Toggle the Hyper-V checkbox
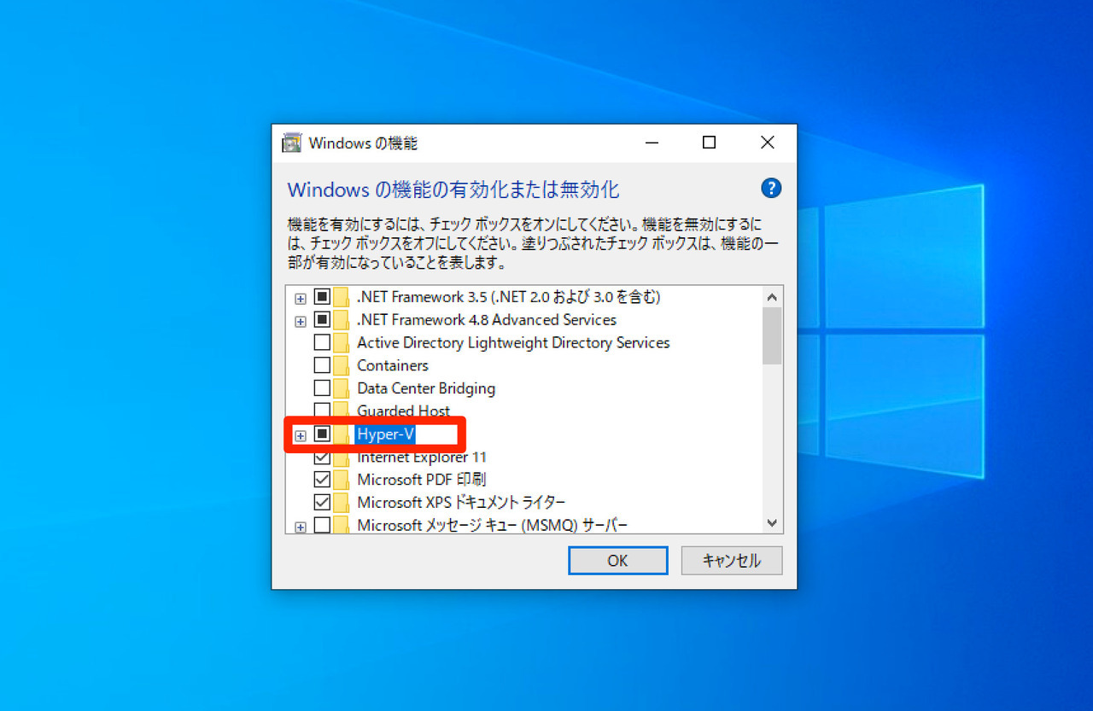Viewport: 1093px width, 711px height. (x=322, y=434)
